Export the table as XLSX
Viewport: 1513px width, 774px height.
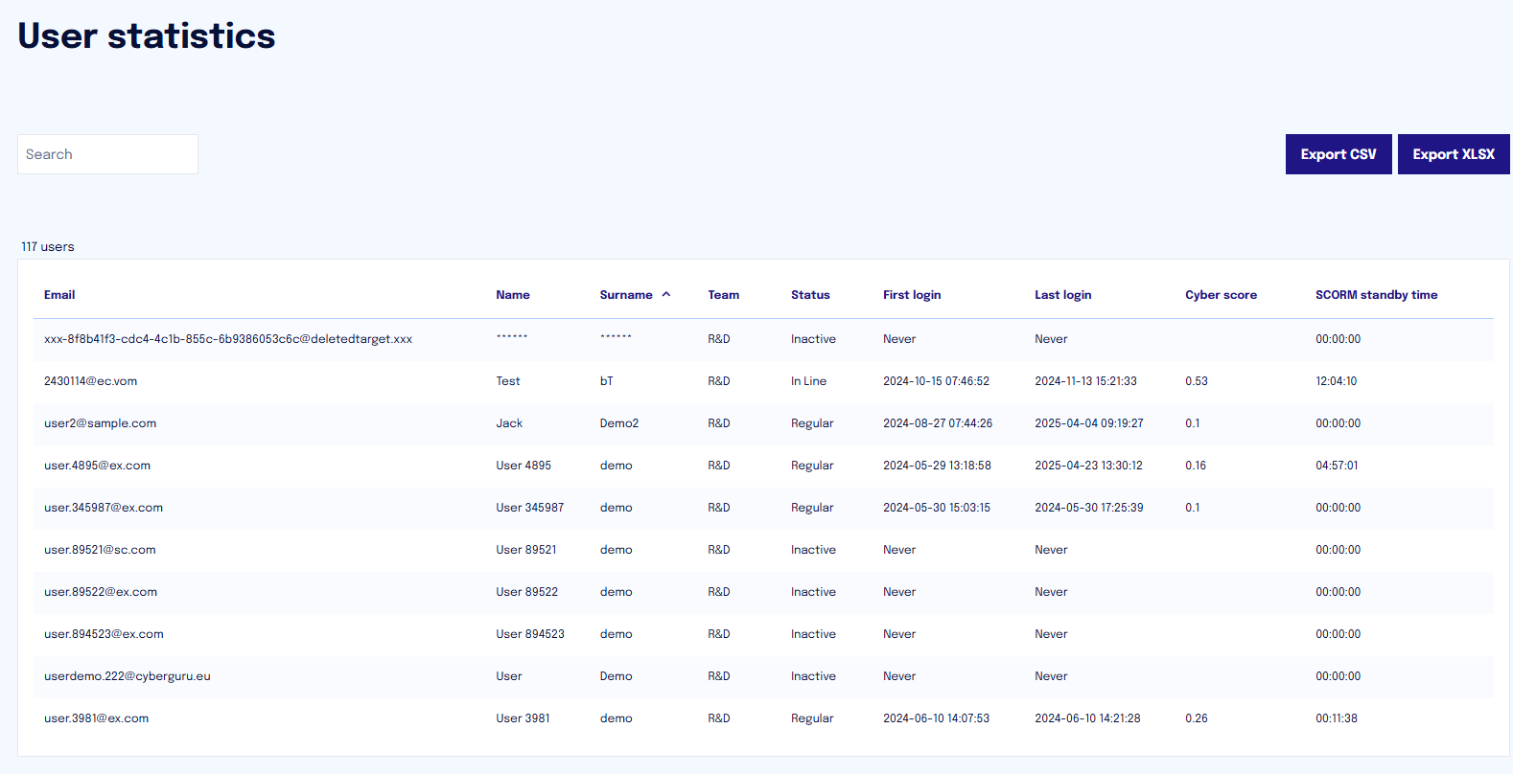(1454, 154)
